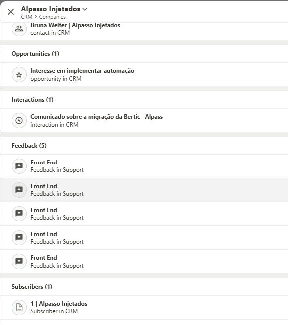Click the fourth Front End feedback icon
This screenshot has height=325, width=288.
(19, 238)
